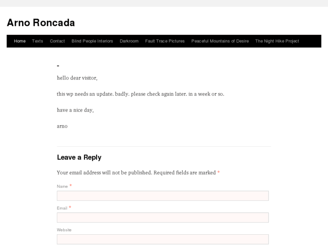Viewport: 328px width, 246px height.
Task: Click the Email field label
Action: point(62,208)
